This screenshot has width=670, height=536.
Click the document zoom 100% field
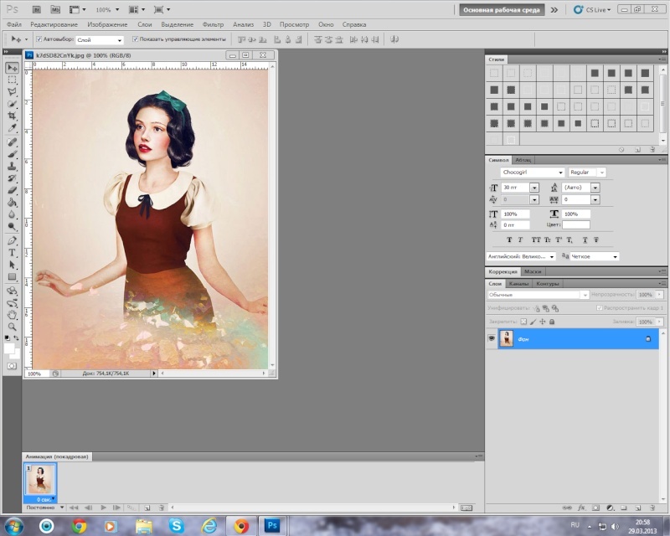[x=36, y=374]
